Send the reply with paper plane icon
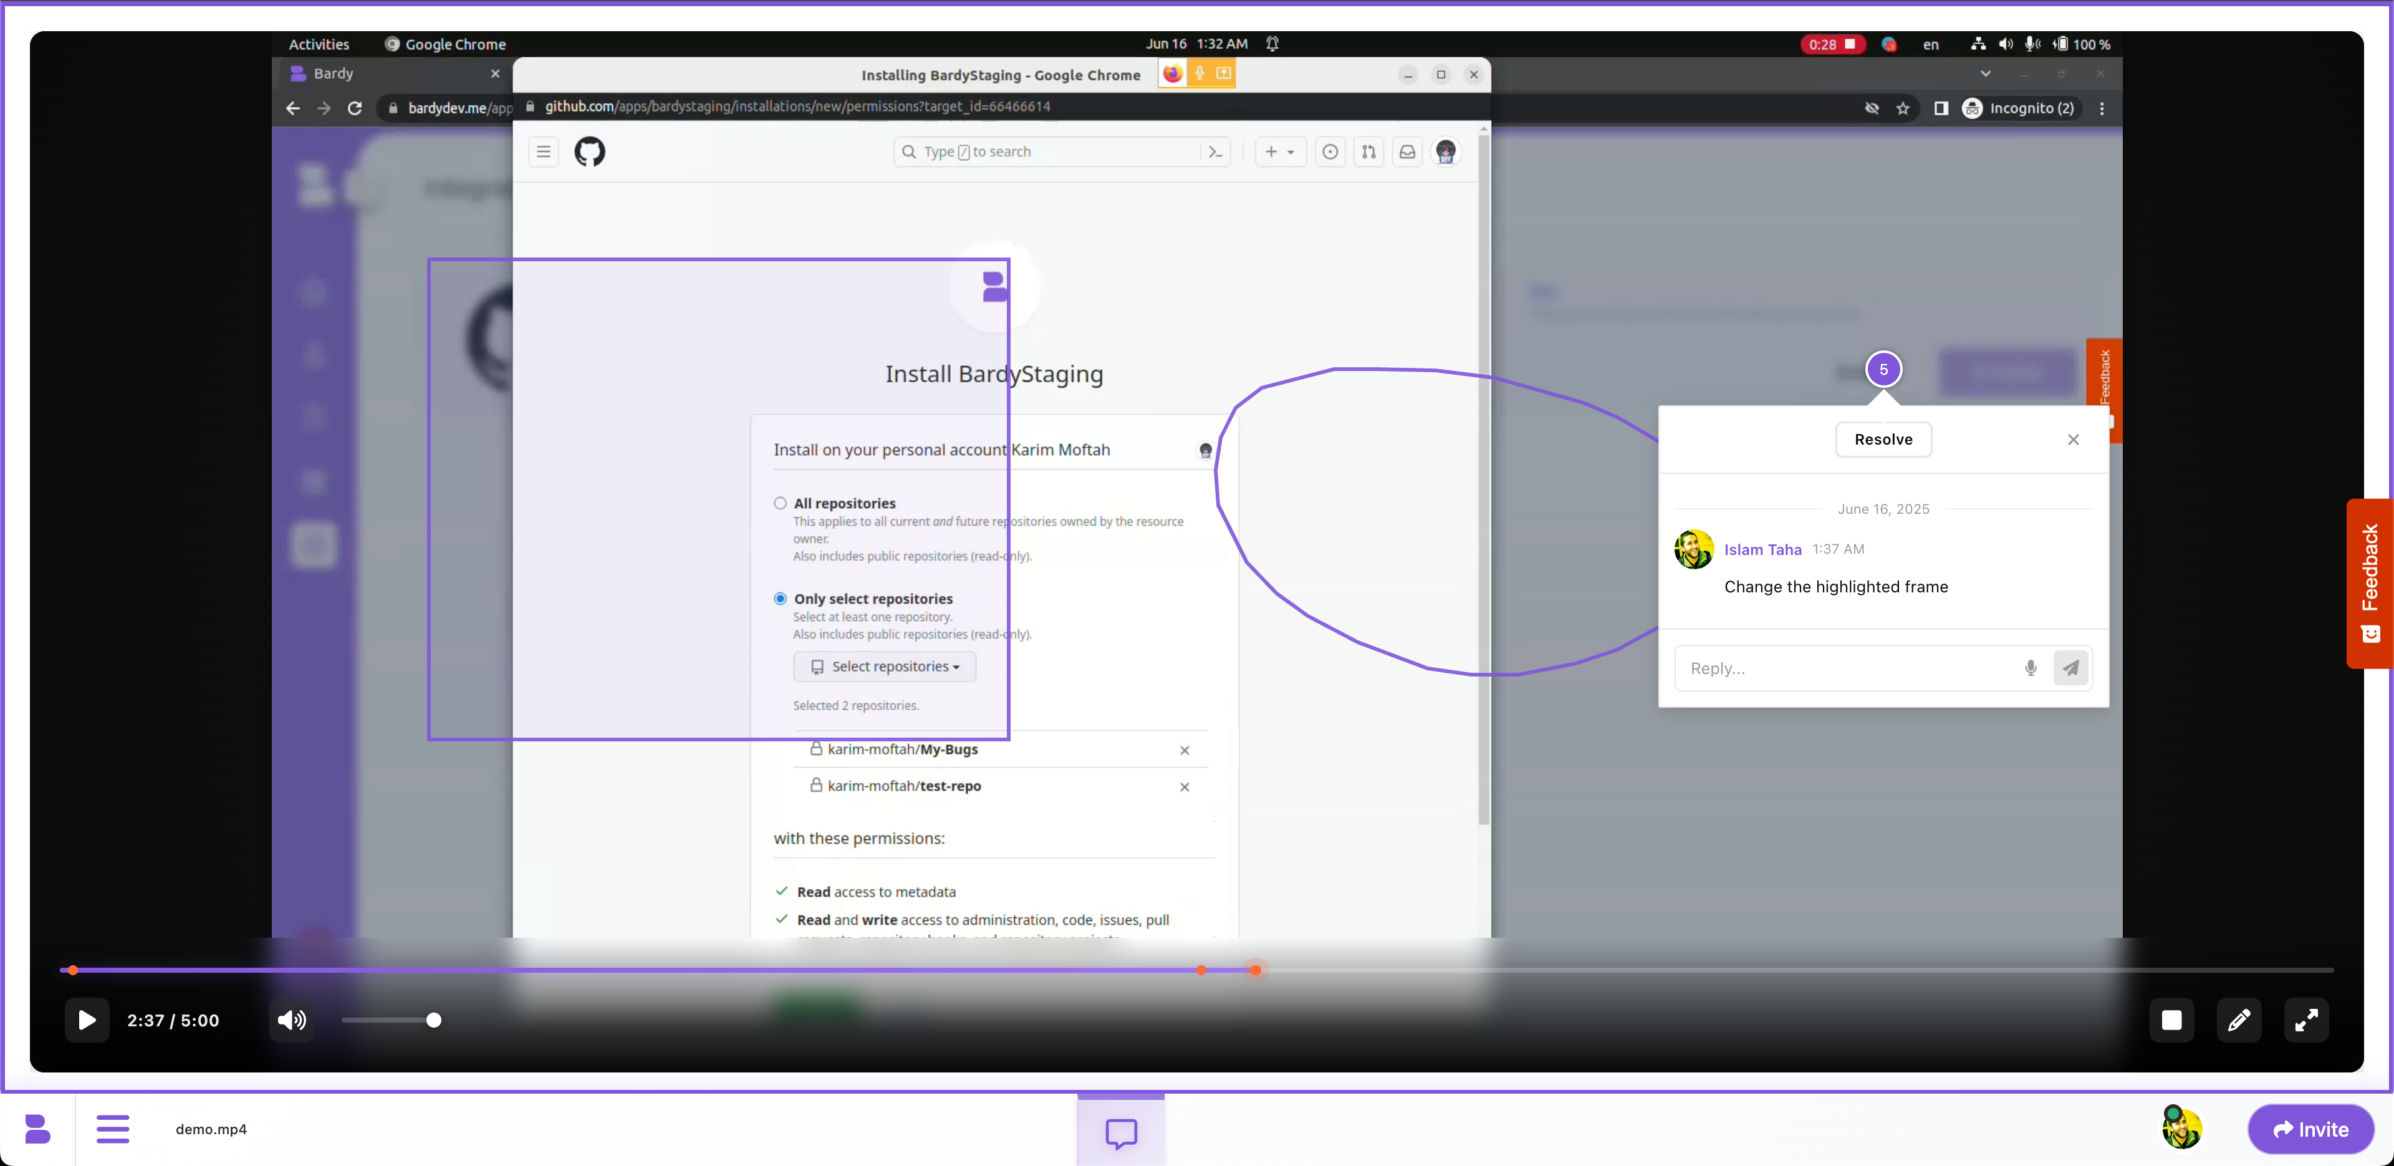This screenshot has height=1166, width=2394. [2070, 668]
